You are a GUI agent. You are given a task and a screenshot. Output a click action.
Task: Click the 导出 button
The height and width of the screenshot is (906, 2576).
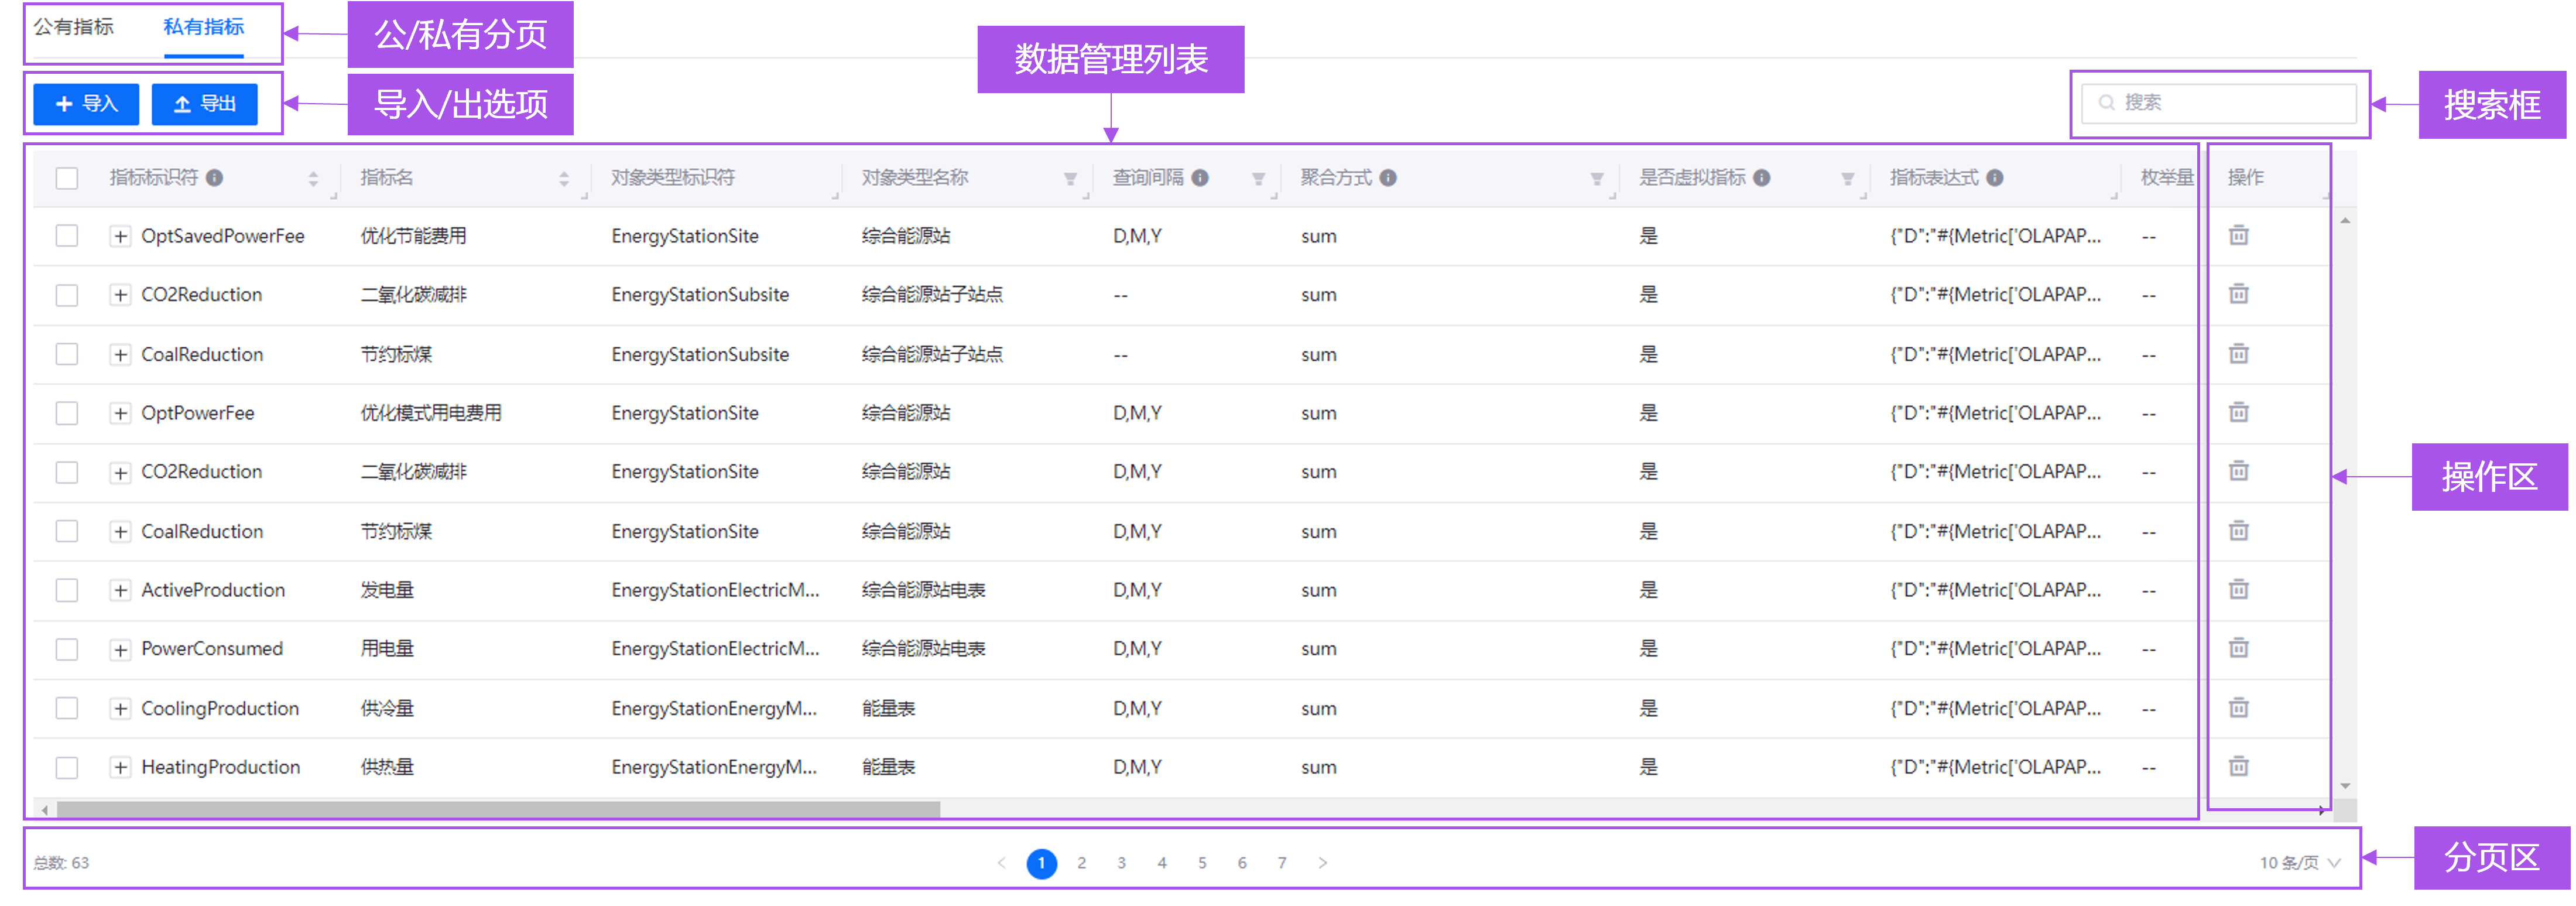coord(204,103)
